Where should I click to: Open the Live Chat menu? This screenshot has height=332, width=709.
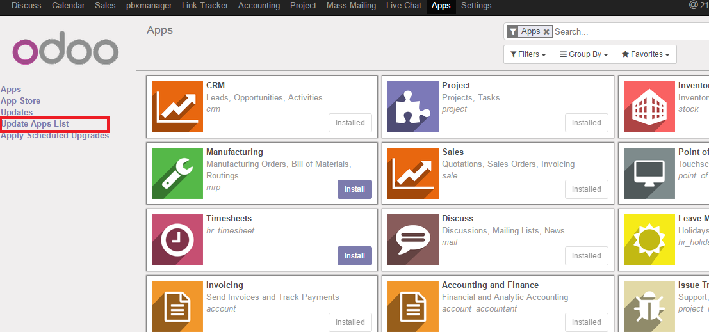(403, 6)
